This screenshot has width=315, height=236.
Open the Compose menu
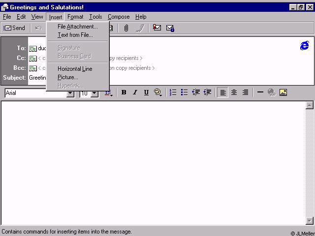tap(119, 17)
